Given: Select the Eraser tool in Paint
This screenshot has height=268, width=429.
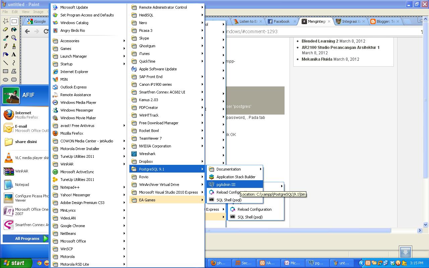Looking at the screenshot, I should pyautogui.click(x=6, y=29).
